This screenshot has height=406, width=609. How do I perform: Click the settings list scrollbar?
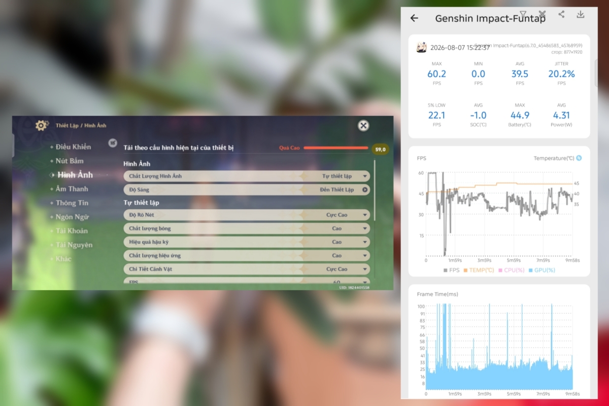pos(375,190)
